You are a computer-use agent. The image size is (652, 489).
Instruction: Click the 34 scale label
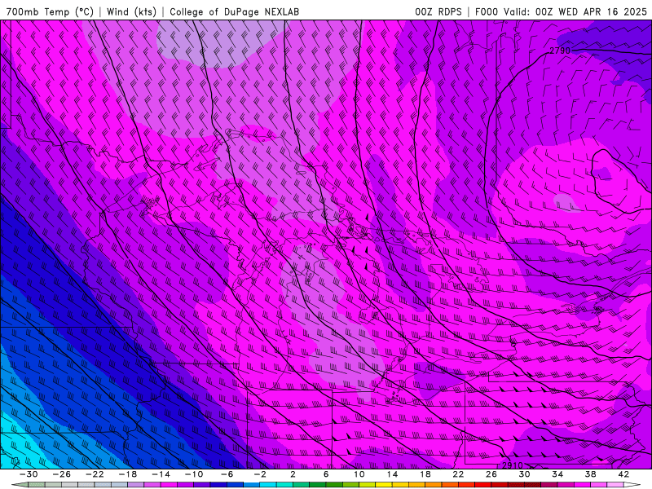557,474
